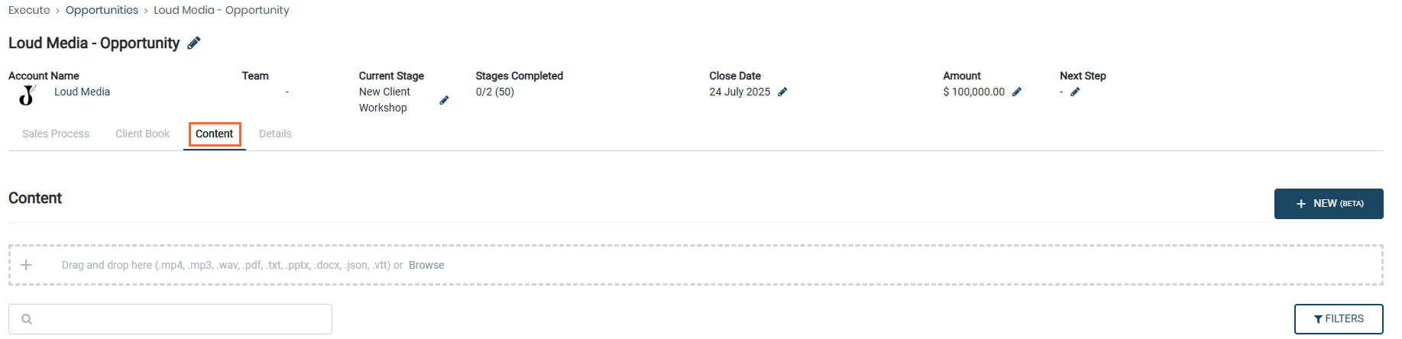The image size is (1402, 339).
Task: Open the Details tab
Action: pyautogui.click(x=275, y=134)
